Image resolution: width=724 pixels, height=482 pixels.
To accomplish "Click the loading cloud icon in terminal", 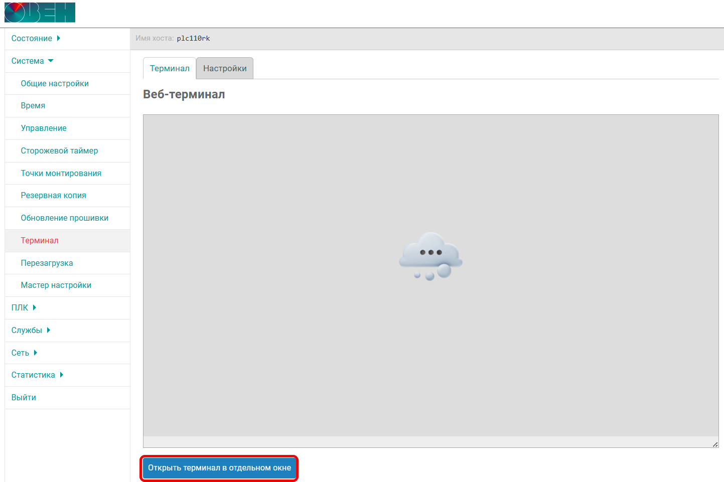I will tap(430, 256).
